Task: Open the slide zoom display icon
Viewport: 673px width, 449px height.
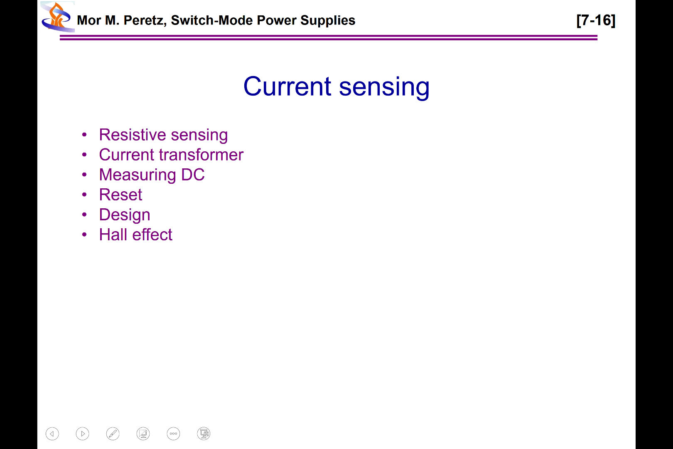Action: (x=143, y=434)
